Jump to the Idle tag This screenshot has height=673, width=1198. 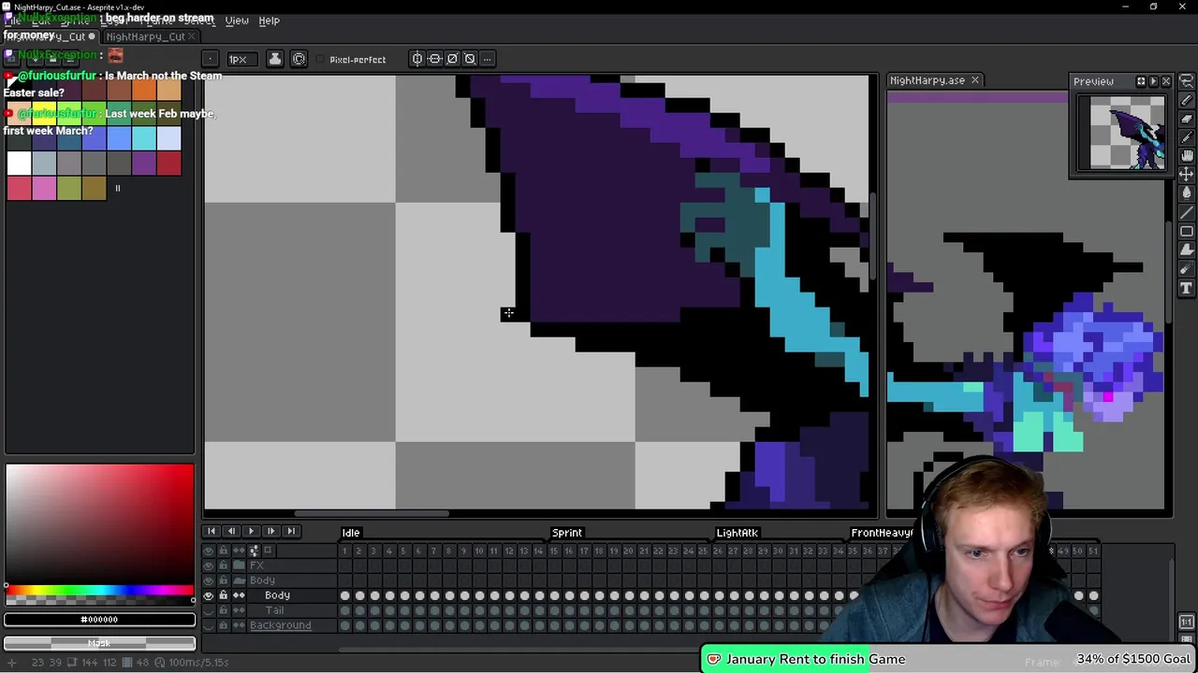coord(351,532)
